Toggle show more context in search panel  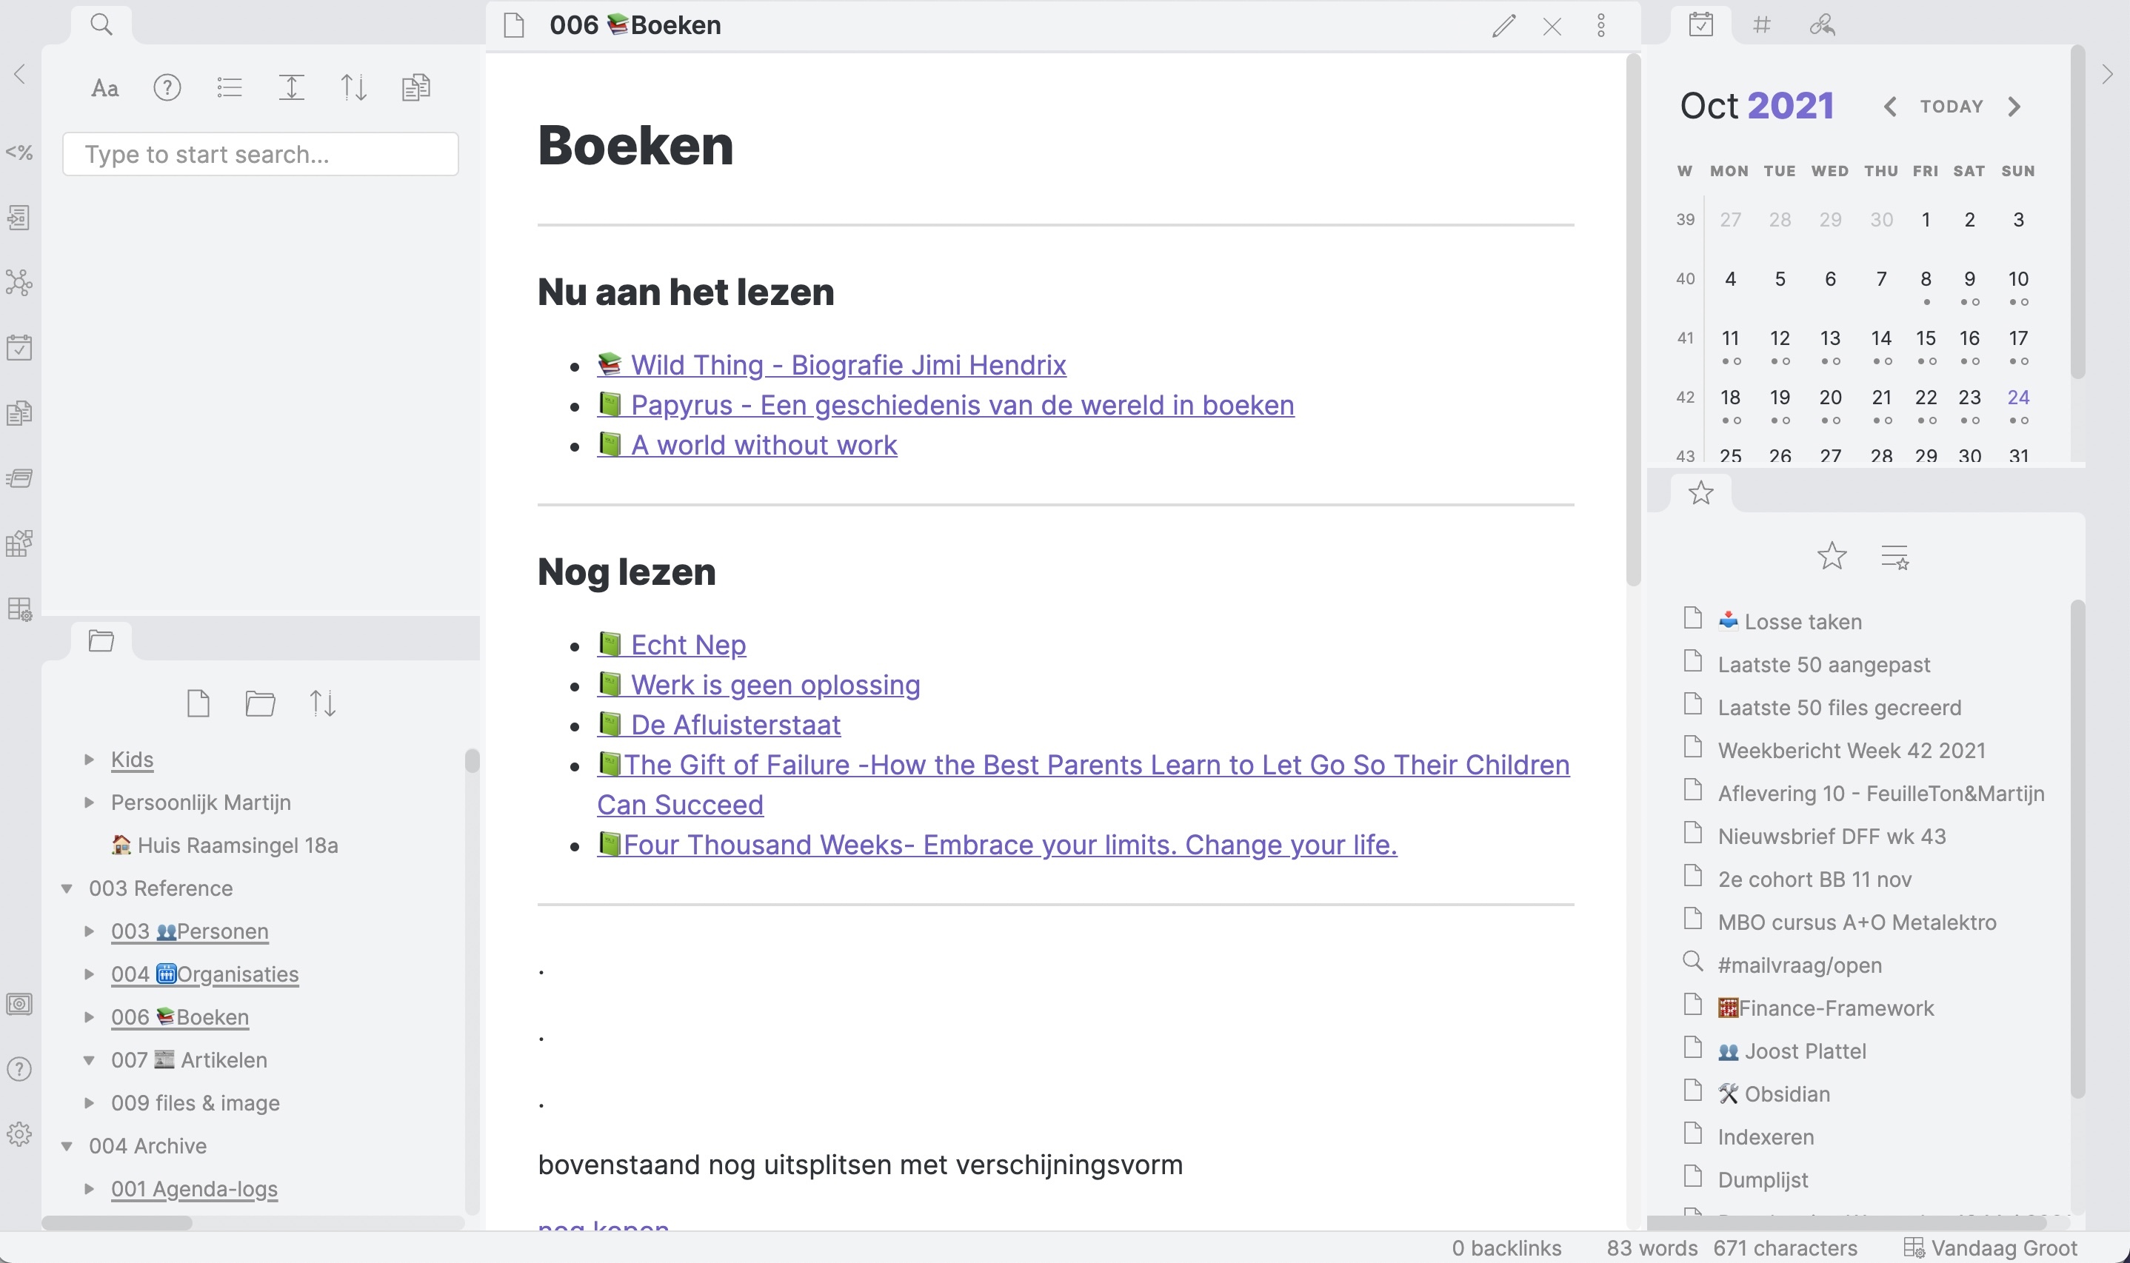292,87
